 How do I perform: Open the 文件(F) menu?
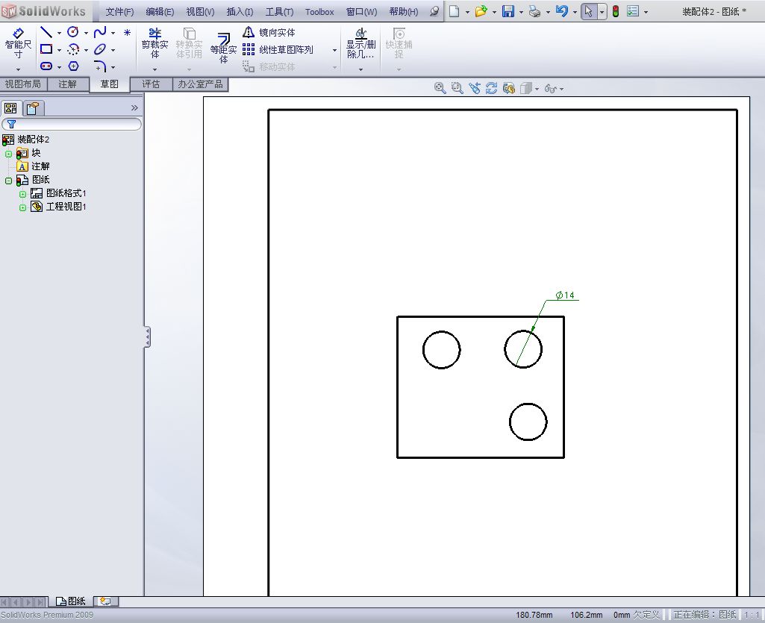[x=119, y=12]
